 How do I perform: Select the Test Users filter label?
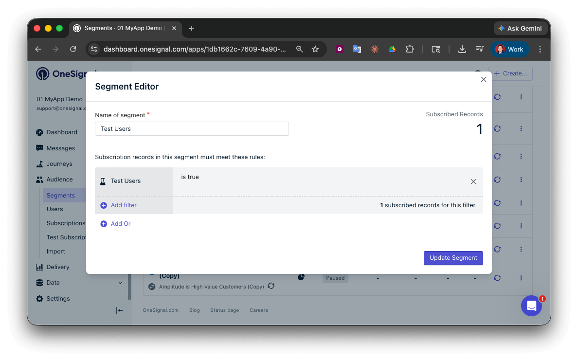pyautogui.click(x=126, y=181)
